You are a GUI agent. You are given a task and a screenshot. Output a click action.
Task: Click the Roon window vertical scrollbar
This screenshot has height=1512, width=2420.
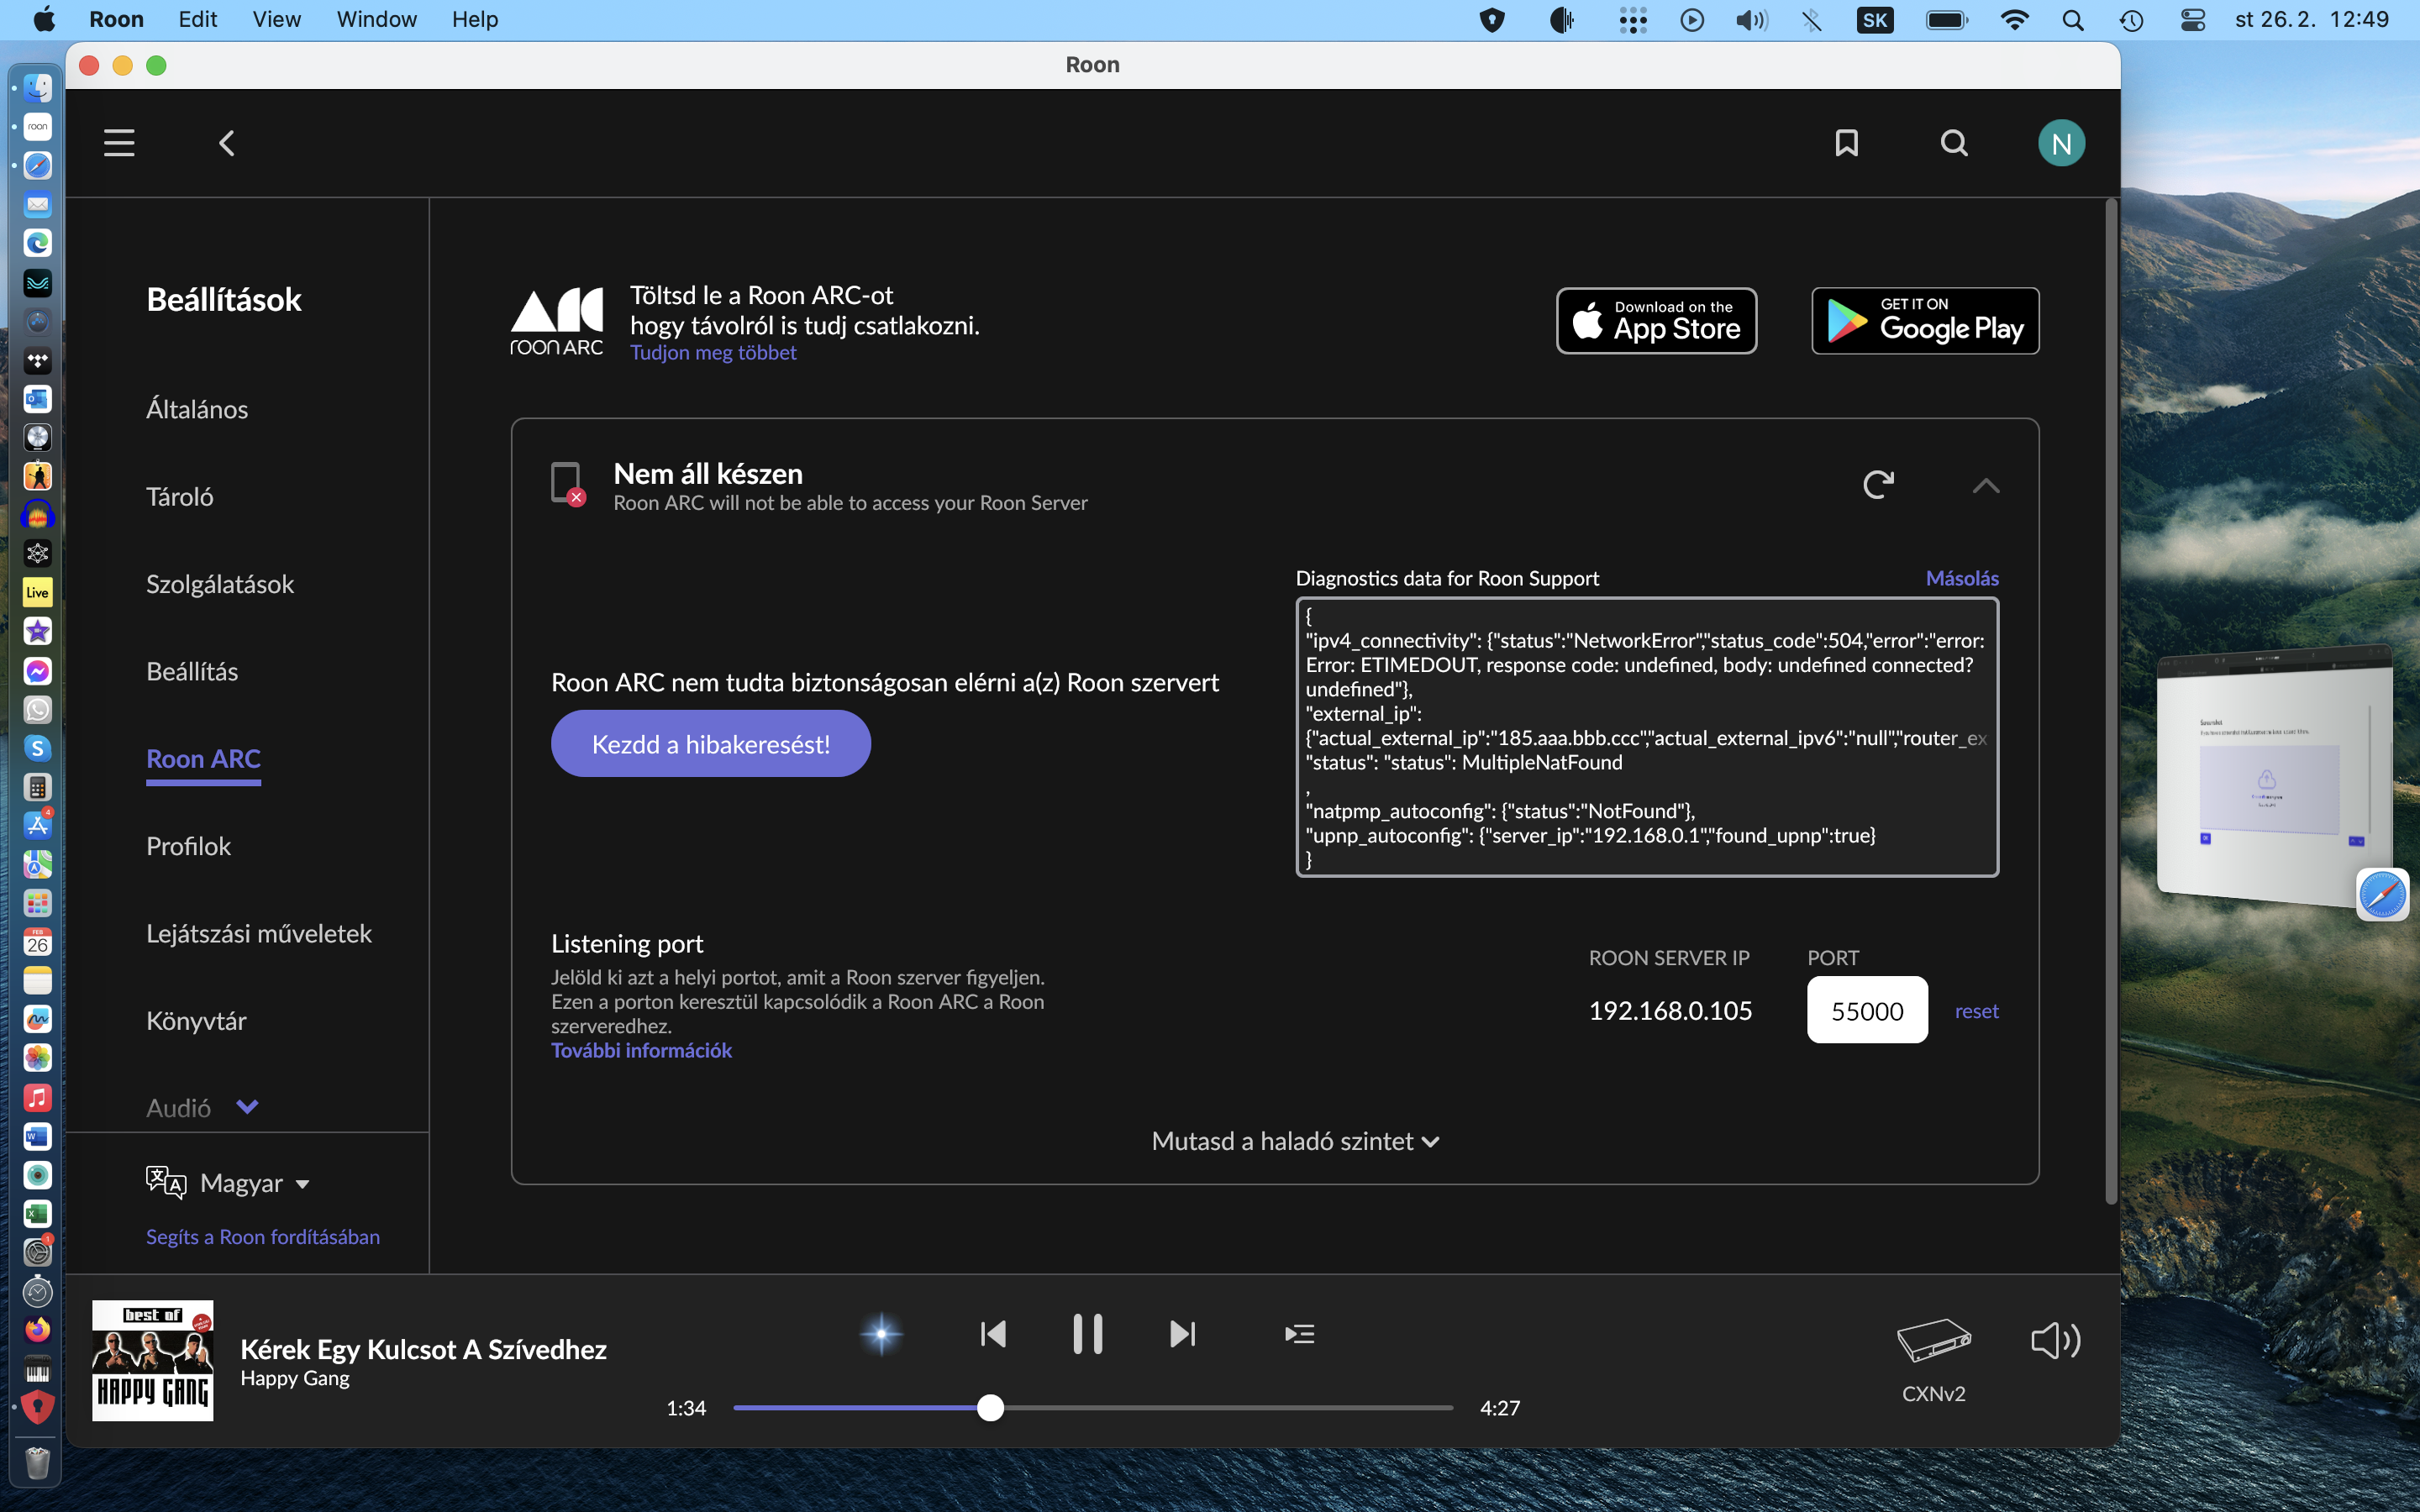pos(2111,700)
